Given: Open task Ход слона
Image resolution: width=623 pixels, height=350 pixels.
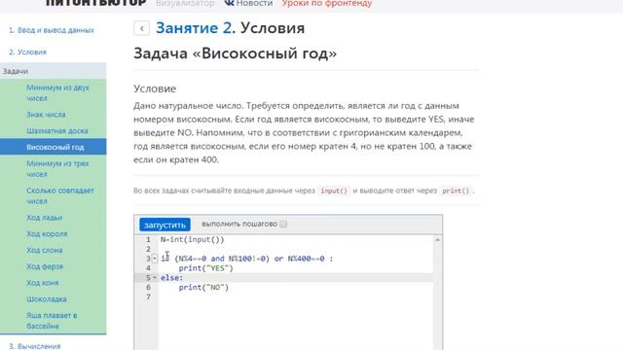Looking at the screenshot, I should [45, 250].
